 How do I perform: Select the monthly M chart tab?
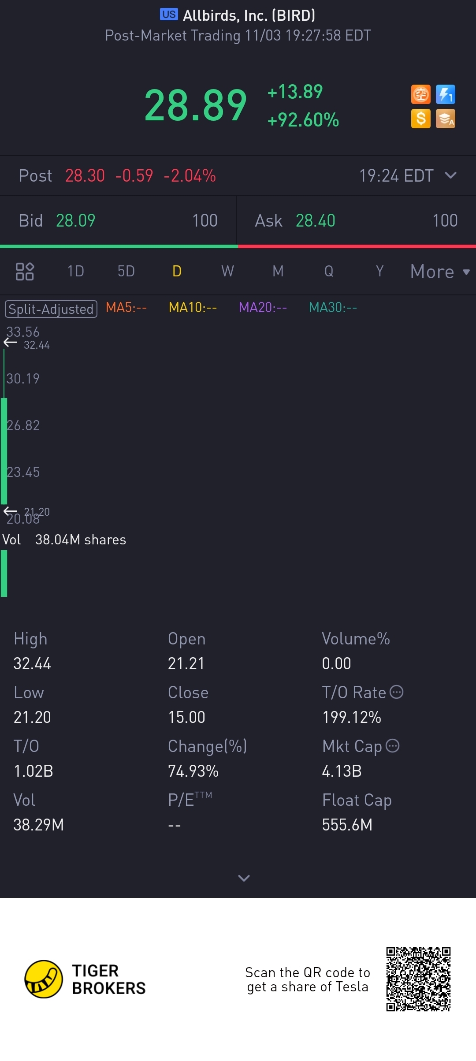pos(278,271)
